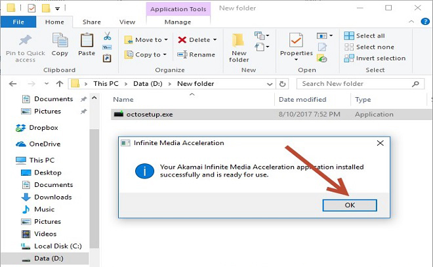The height and width of the screenshot is (267, 433).
Task: Click Data (D:) in the address breadcrumb
Action: (x=148, y=84)
